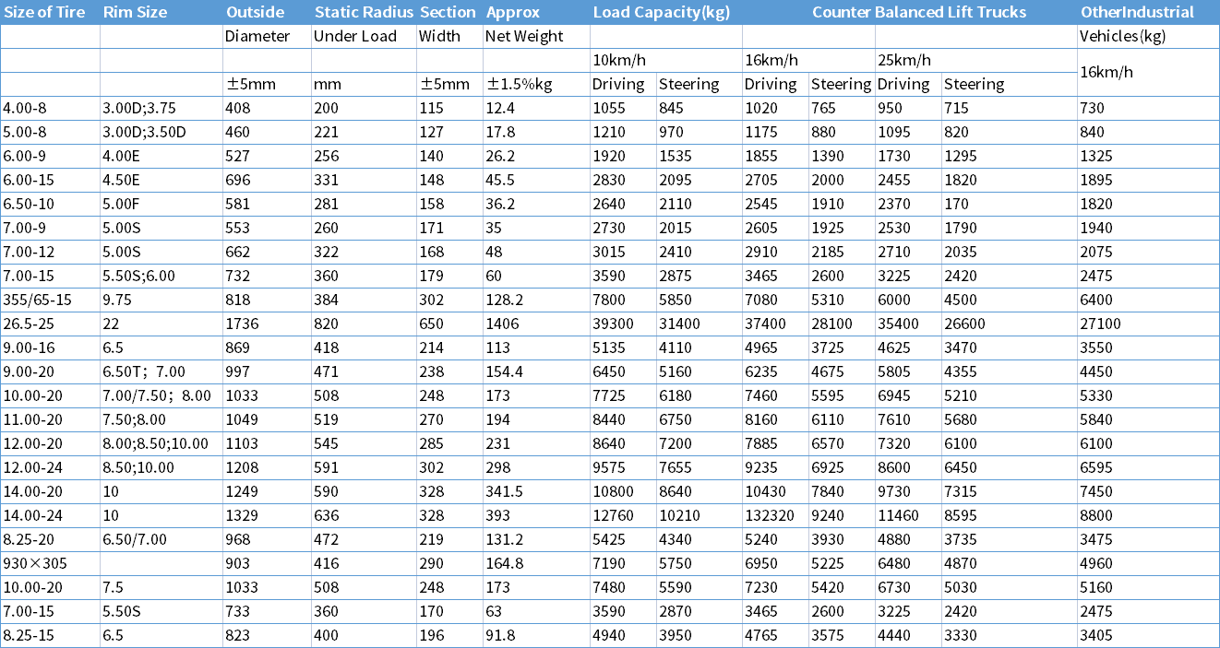Click tire size '7.00-9'

click(x=24, y=229)
